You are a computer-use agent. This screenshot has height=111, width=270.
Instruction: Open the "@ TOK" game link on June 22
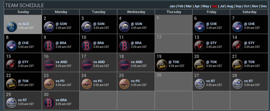pyautogui.click(x=23, y=81)
